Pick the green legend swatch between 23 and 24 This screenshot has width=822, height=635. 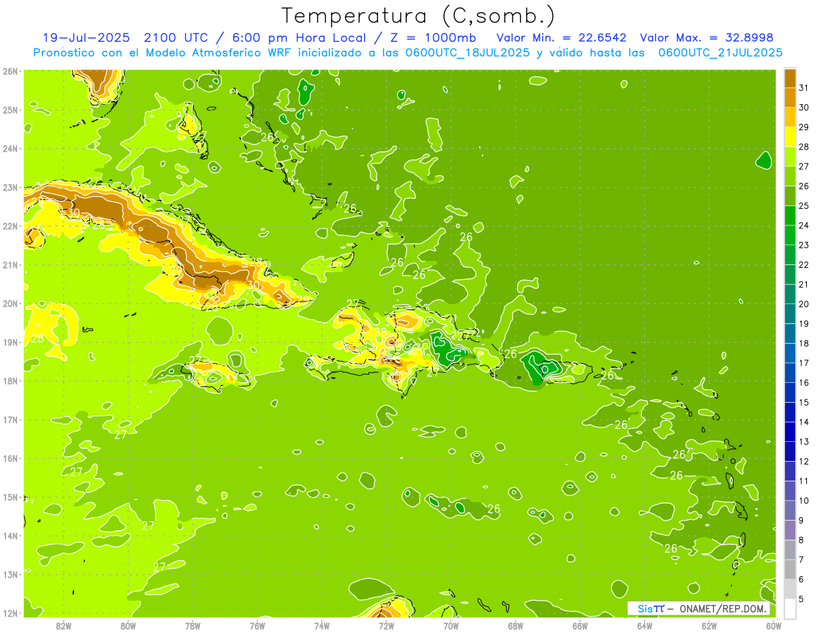pyautogui.click(x=790, y=235)
